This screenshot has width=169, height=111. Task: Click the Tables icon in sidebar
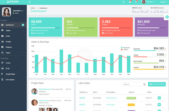pos(2,30)
